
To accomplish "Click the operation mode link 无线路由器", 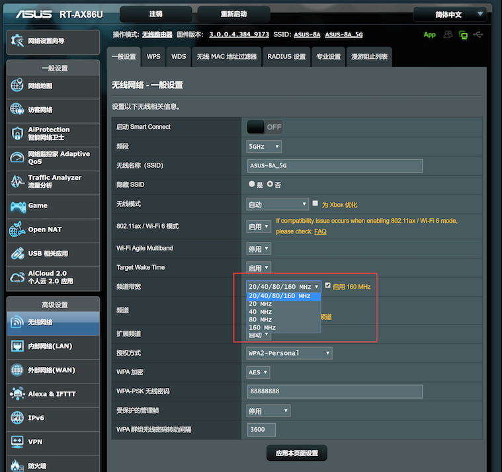I will [x=157, y=34].
